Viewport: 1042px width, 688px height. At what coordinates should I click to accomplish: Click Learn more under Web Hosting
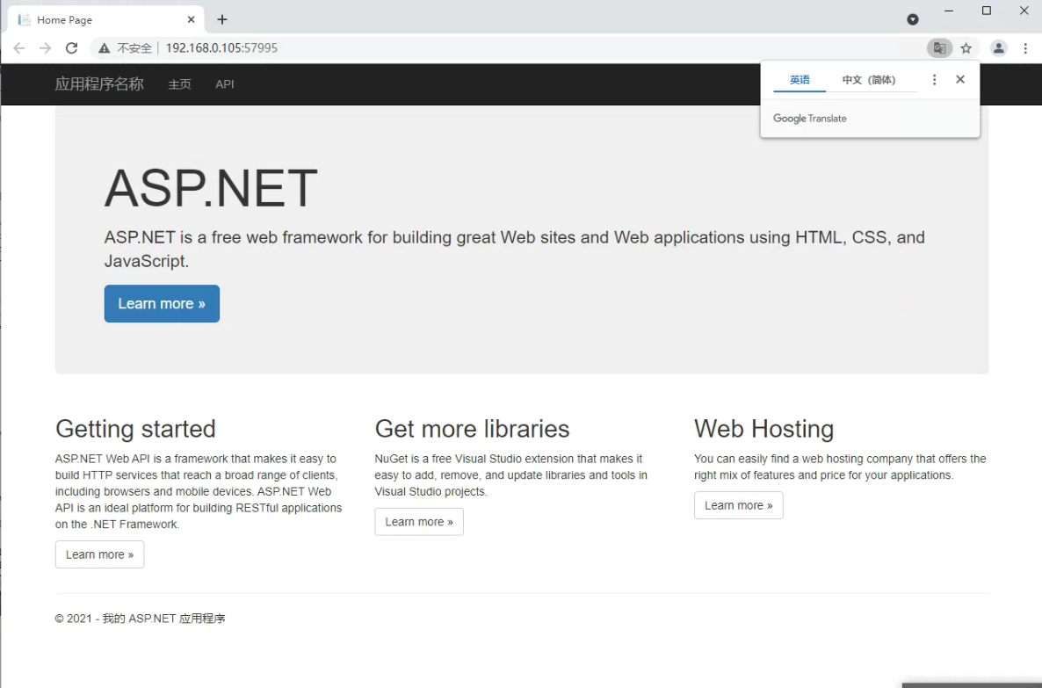(738, 505)
